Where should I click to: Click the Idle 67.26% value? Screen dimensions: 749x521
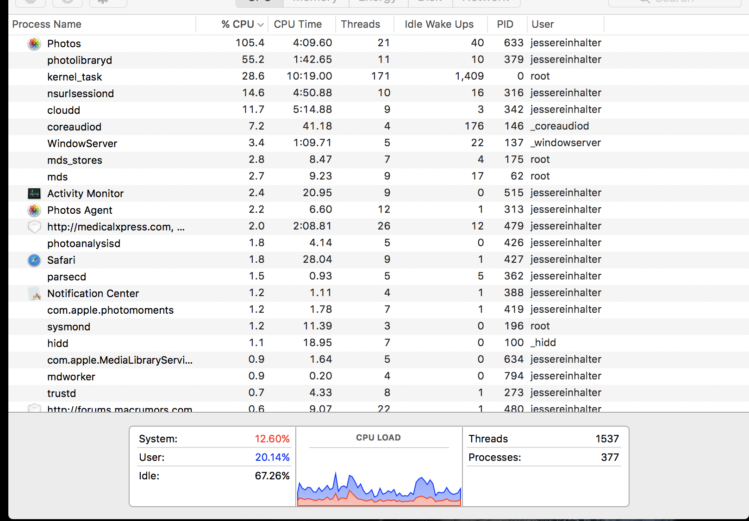point(272,476)
